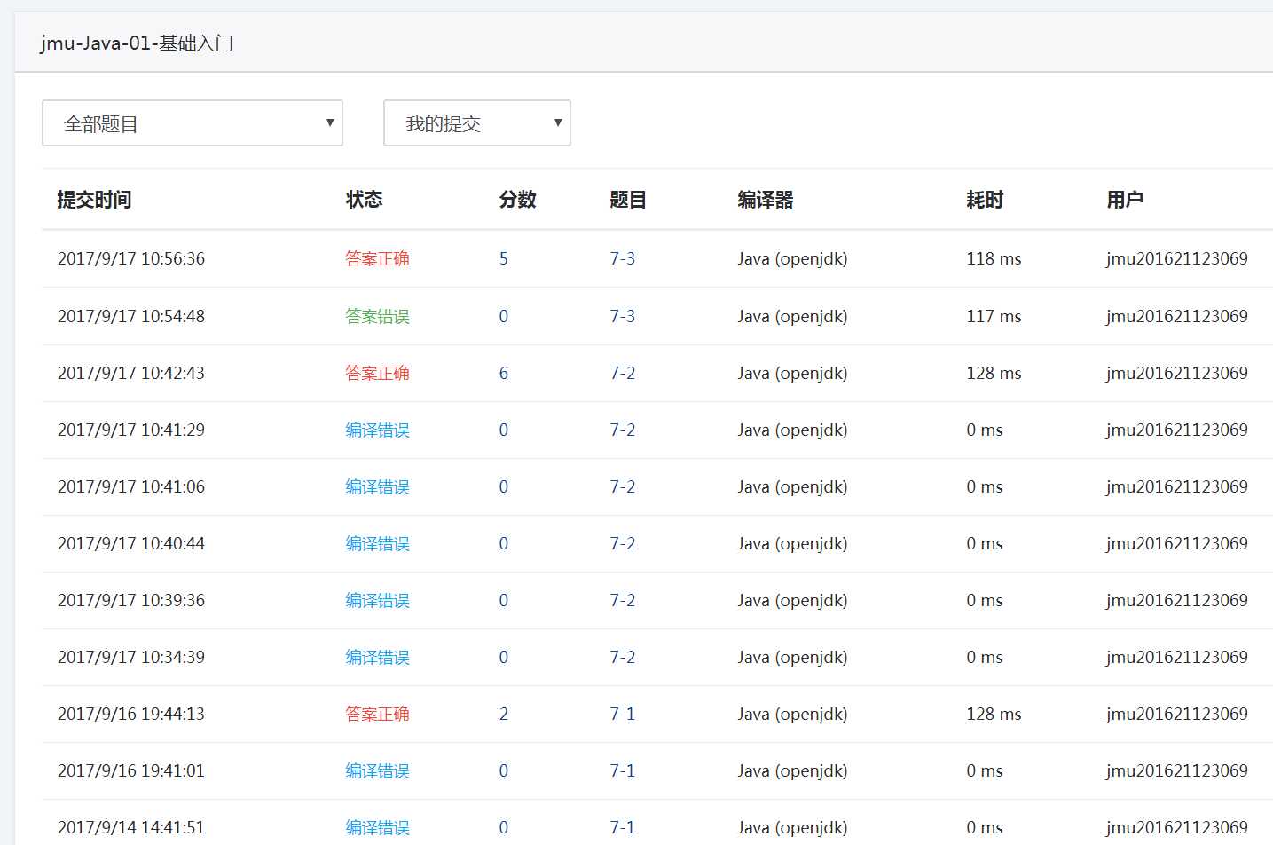Click score 0 in the 10:54:48 row
Screen dimensions: 1273x845
point(504,316)
